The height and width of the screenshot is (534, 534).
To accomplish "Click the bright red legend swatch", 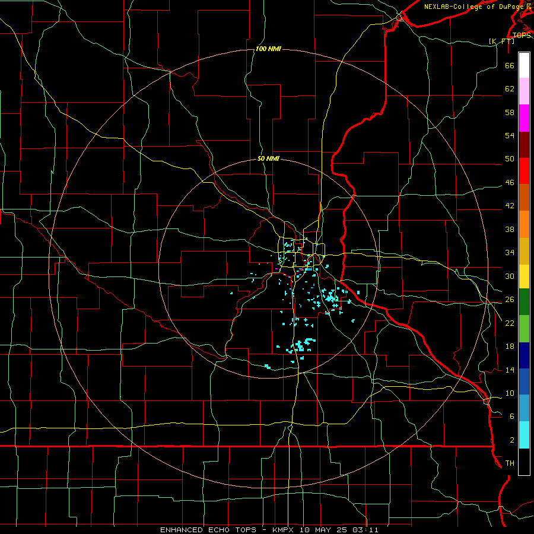I will click(524, 171).
